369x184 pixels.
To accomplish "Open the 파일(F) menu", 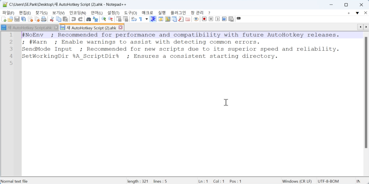I will pos(8,13).
